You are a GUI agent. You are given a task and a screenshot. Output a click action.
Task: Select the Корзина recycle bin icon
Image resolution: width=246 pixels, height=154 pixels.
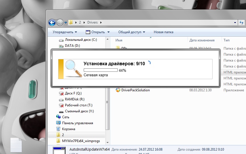tap(58, 129)
